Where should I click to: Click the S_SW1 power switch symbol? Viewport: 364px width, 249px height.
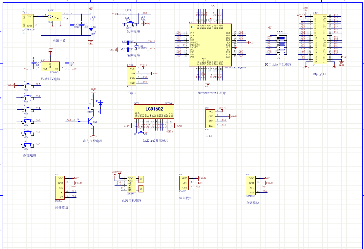54,16
